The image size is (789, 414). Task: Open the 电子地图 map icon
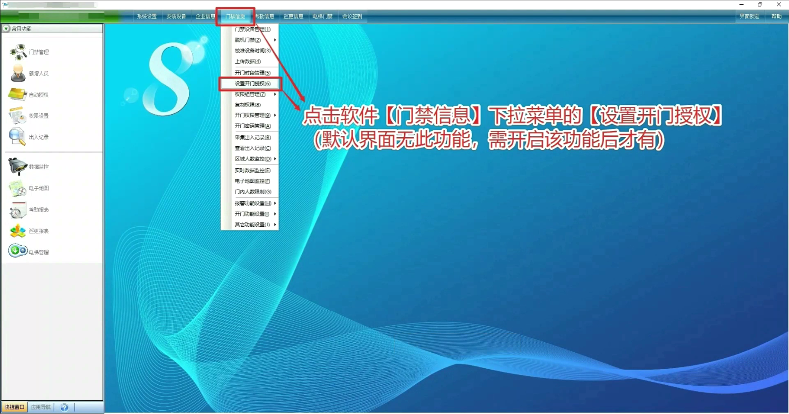pos(17,188)
